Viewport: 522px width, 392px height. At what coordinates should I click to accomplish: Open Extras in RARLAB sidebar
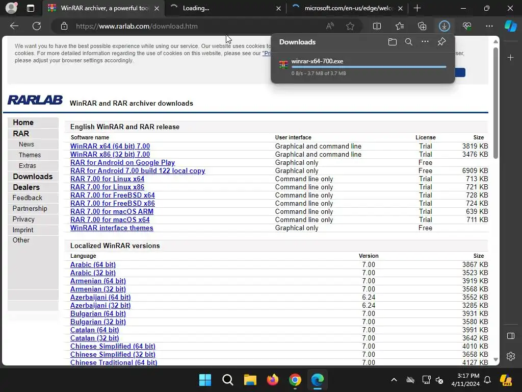tap(28, 166)
